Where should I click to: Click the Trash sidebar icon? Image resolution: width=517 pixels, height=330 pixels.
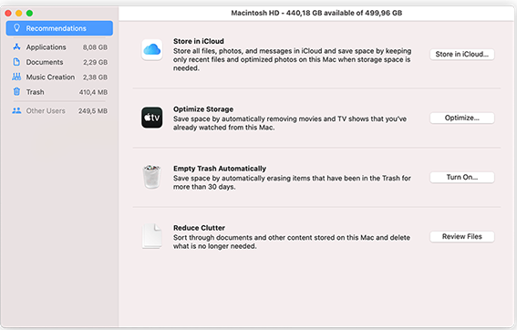(x=16, y=92)
